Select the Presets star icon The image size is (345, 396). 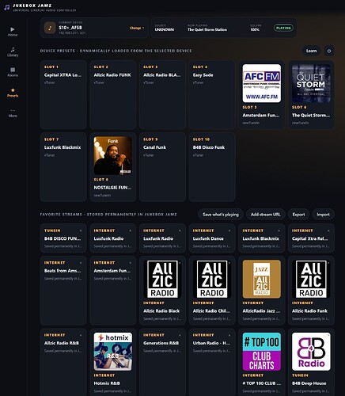click(x=13, y=90)
